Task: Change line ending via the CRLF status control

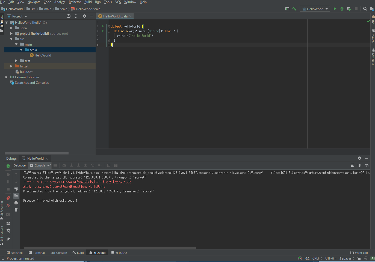Action: [316, 258]
